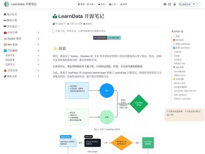Click the LearnData brain logo
Screen dimensions: 205x154
(7, 4)
